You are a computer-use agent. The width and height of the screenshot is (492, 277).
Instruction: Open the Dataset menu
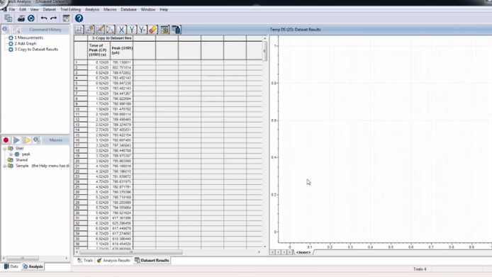point(49,9)
